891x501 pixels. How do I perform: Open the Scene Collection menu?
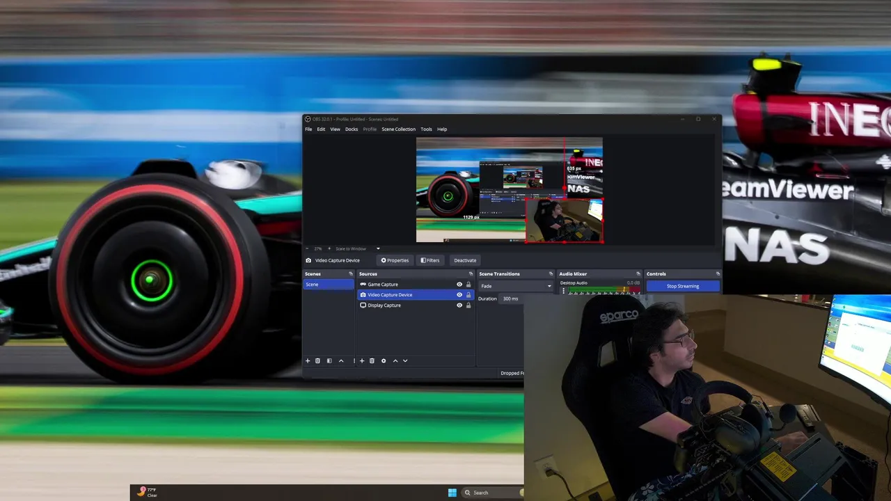point(398,129)
